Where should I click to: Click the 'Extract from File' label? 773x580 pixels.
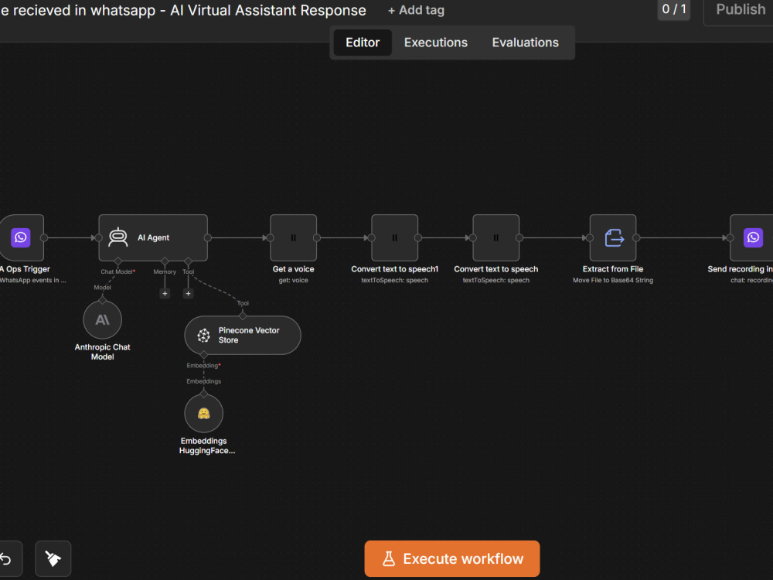coord(613,269)
